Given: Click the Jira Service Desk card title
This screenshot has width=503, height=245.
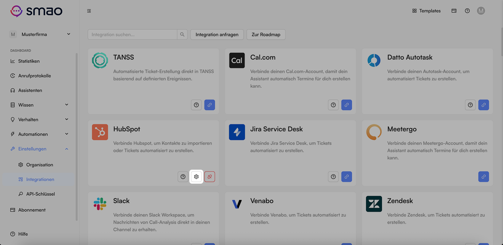Looking at the screenshot, I should 276,129.
